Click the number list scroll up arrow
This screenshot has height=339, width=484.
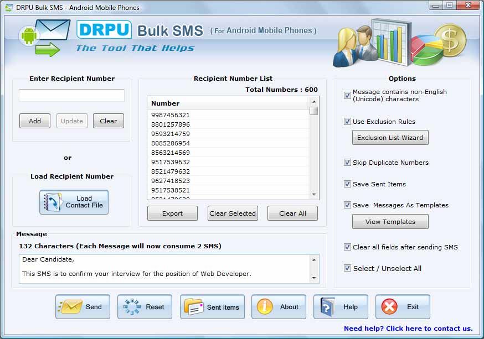pyautogui.click(x=314, y=101)
